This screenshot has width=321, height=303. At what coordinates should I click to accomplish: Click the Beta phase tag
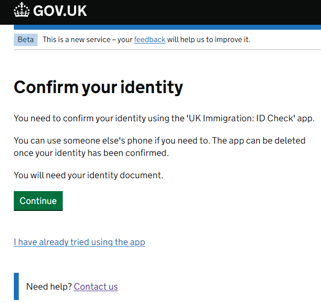click(x=26, y=40)
